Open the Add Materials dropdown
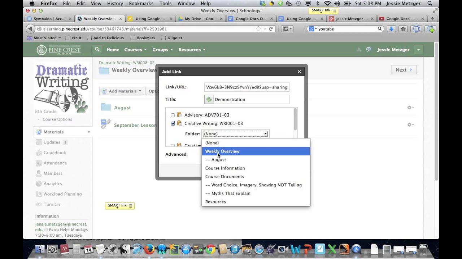This screenshot has height=259, width=462. (x=122, y=91)
